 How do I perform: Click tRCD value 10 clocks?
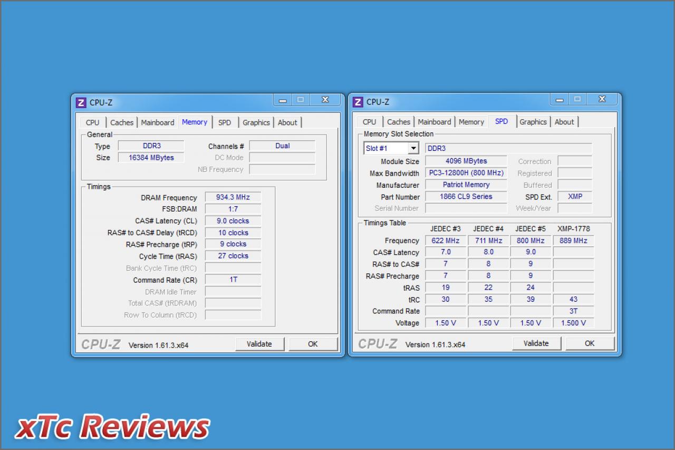(x=233, y=233)
